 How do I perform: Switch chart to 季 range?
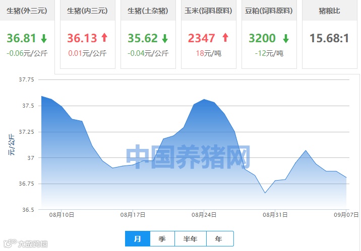coord(162,239)
